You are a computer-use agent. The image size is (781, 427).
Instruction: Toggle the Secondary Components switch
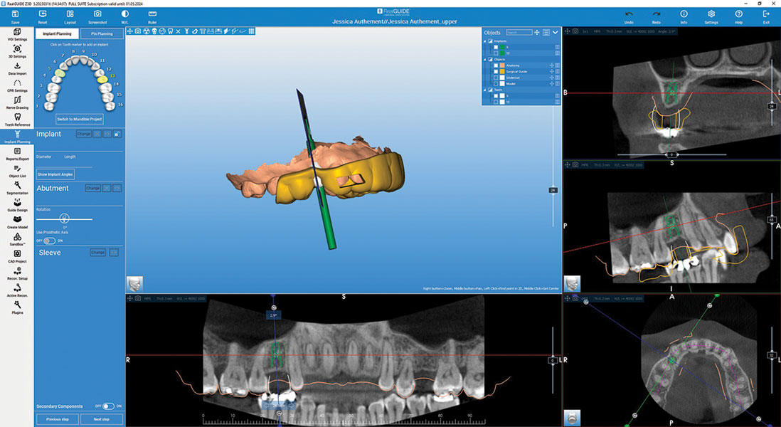tap(108, 406)
